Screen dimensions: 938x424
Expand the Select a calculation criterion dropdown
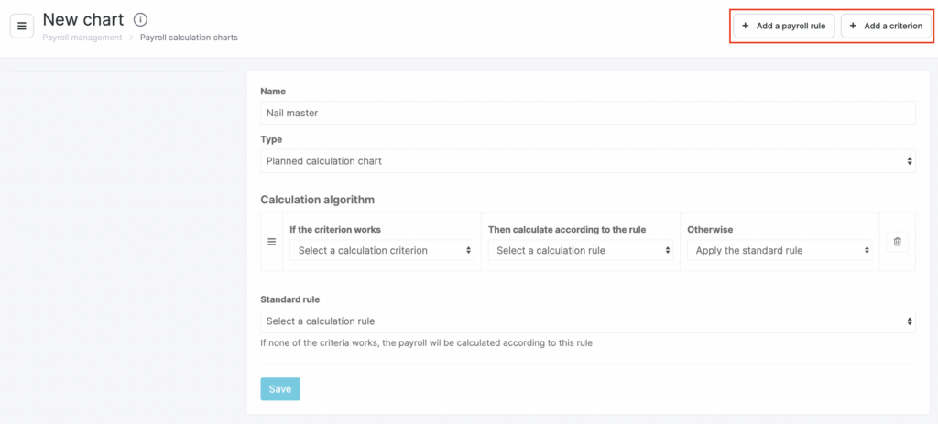tap(382, 250)
